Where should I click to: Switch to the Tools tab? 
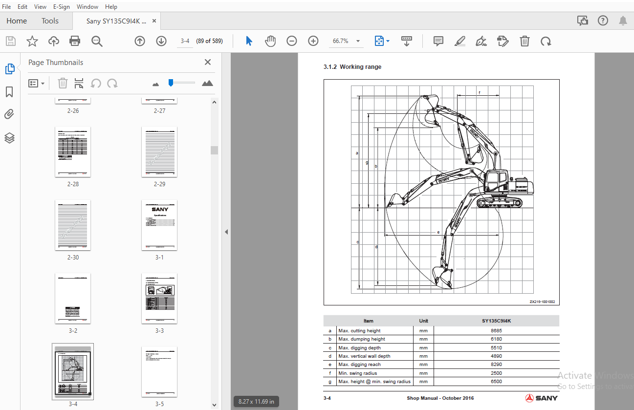(50, 21)
